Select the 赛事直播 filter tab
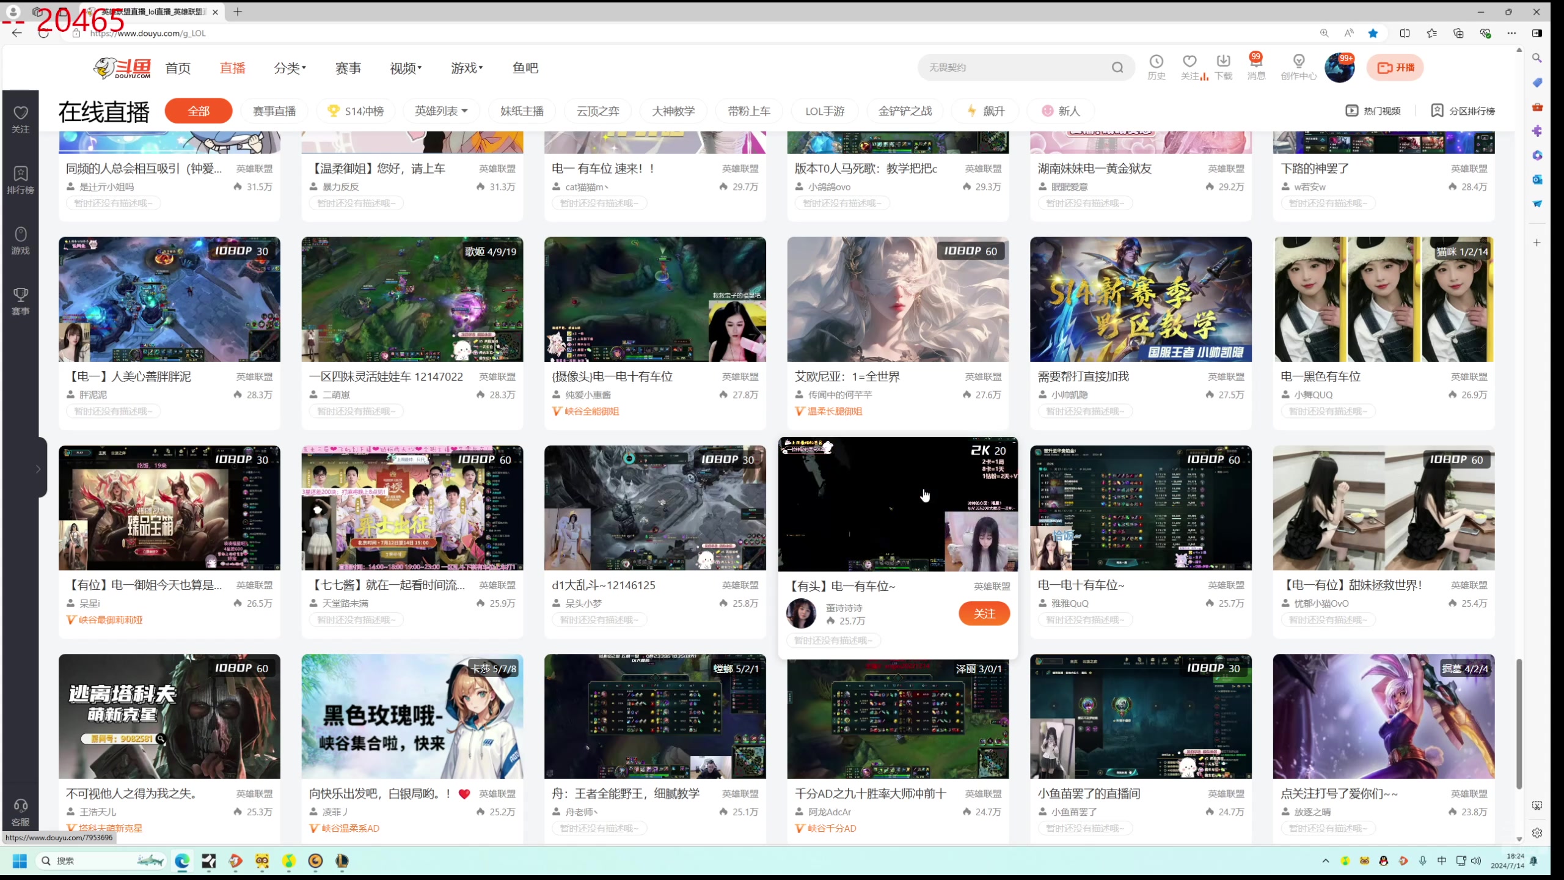This screenshot has height=880, width=1564. (274, 111)
